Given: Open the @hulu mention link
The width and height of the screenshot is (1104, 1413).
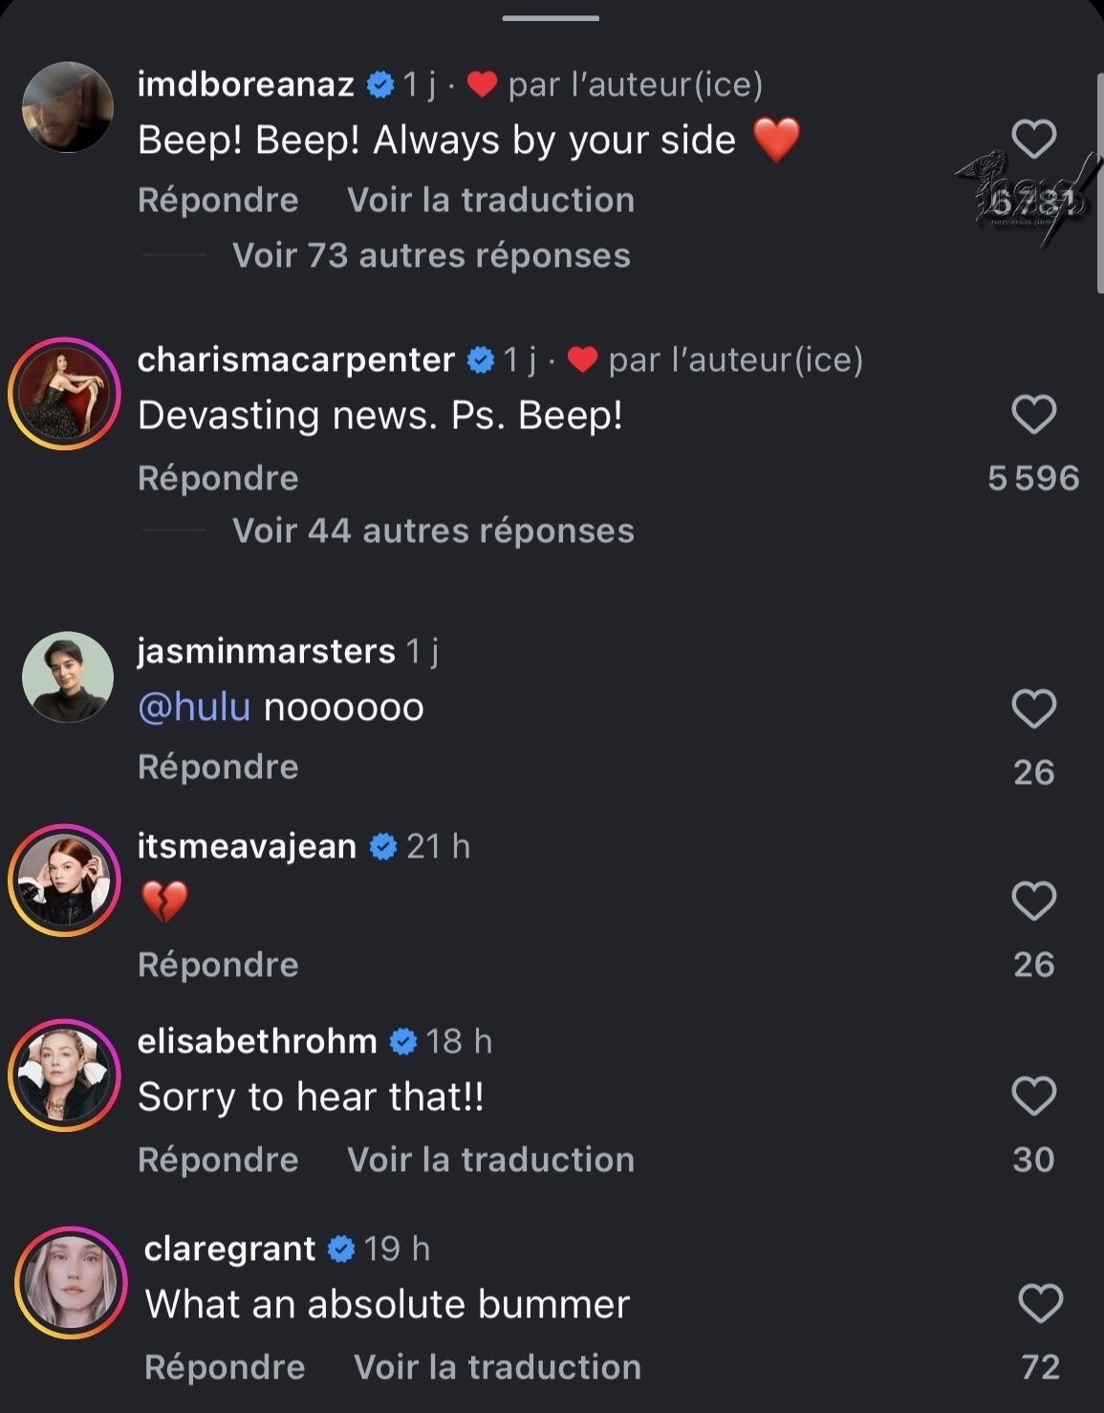Looking at the screenshot, I should click(x=194, y=707).
